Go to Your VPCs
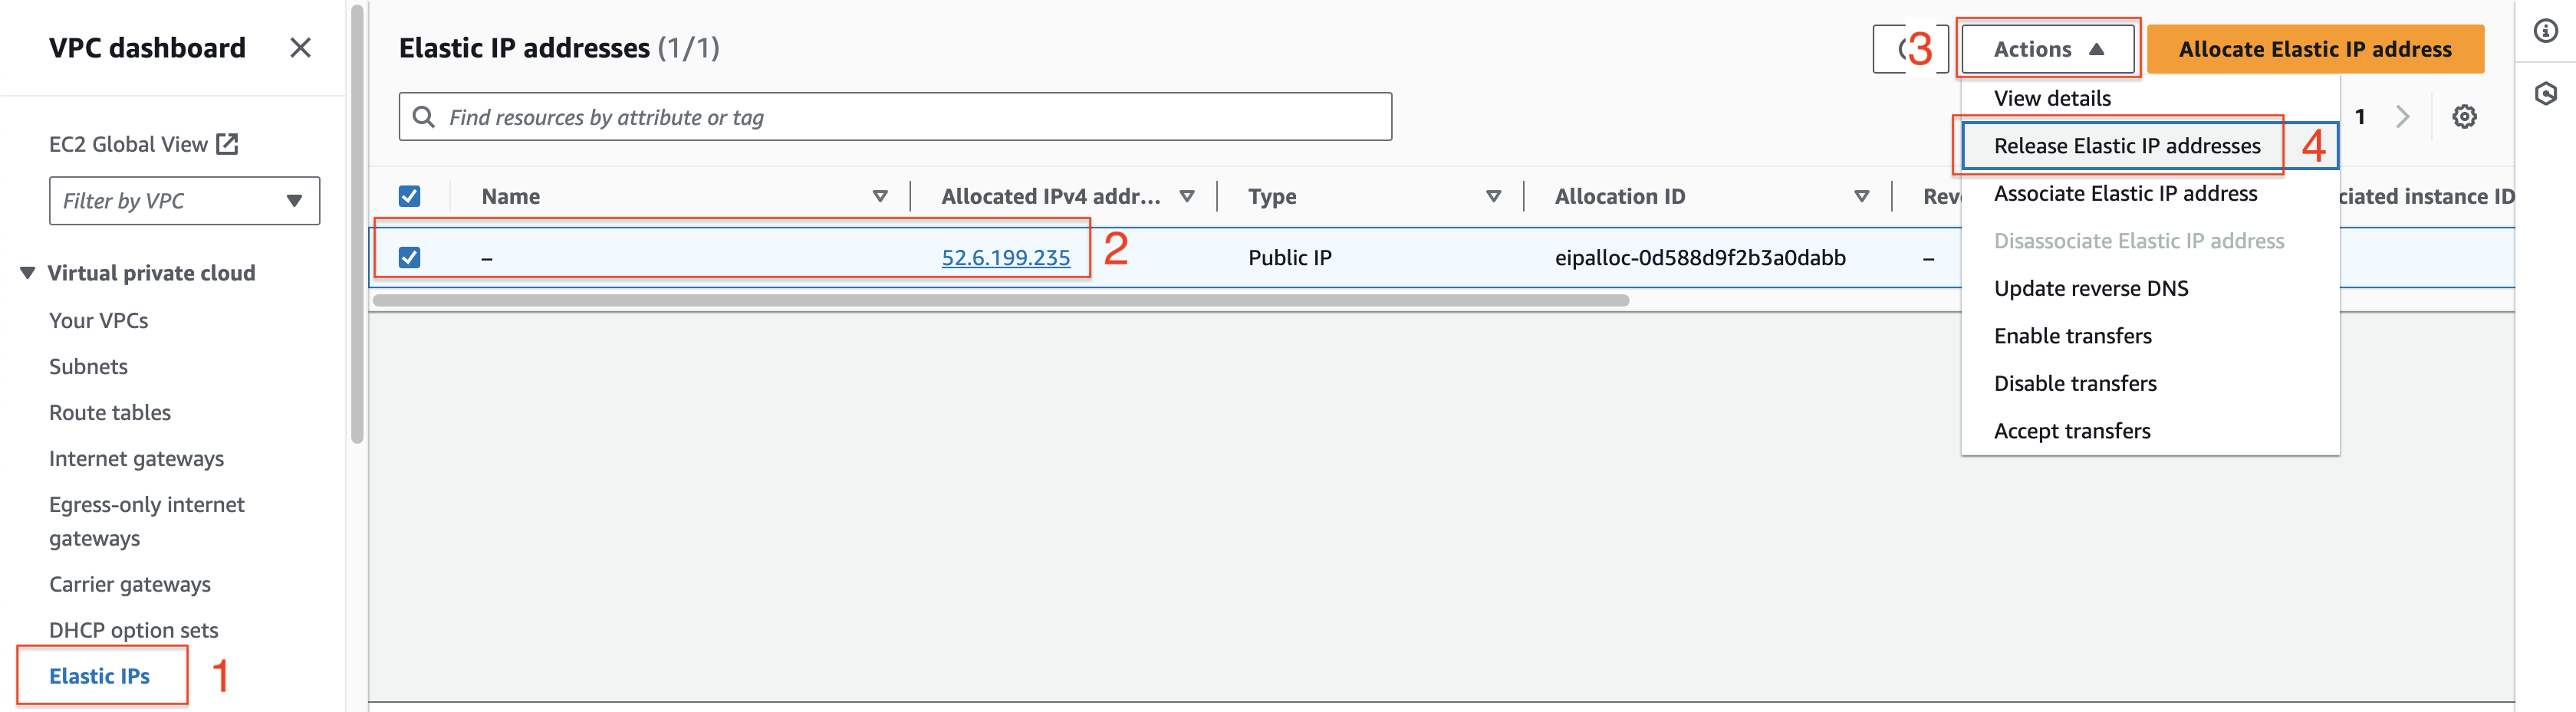This screenshot has width=2576, height=712. [x=98, y=320]
